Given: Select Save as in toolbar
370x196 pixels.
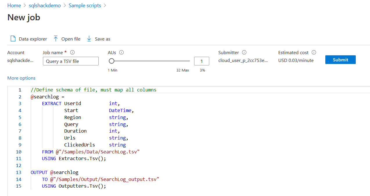Looking at the screenshot, I should tap(102, 39).
